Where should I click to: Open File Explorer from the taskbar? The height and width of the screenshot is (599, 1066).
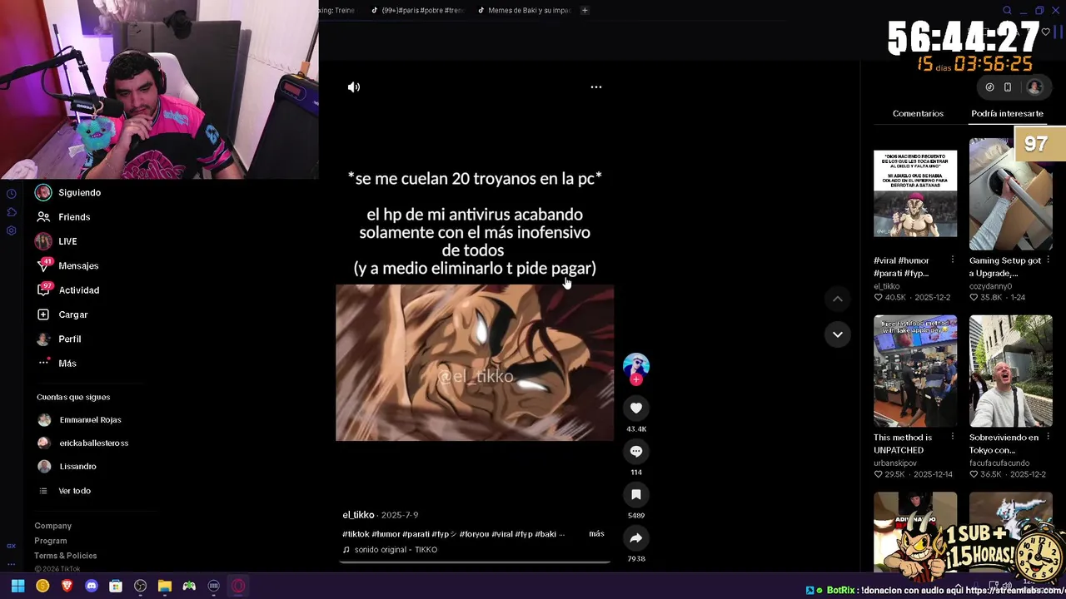(x=165, y=586)
